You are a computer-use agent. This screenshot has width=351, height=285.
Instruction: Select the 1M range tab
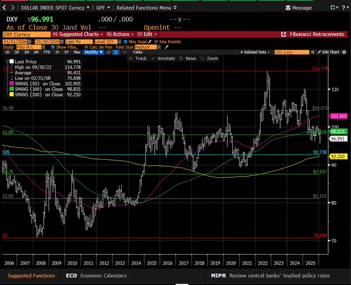point(26,52)
